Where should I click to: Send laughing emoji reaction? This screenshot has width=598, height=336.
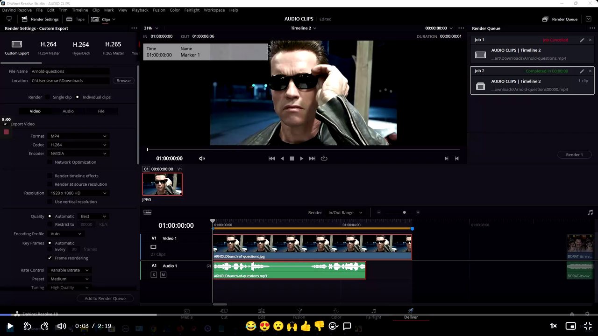(251, 326)
